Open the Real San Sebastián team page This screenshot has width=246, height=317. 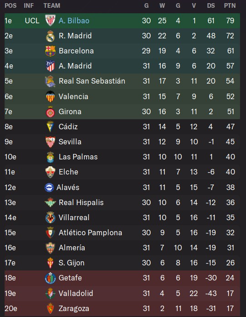92,81
